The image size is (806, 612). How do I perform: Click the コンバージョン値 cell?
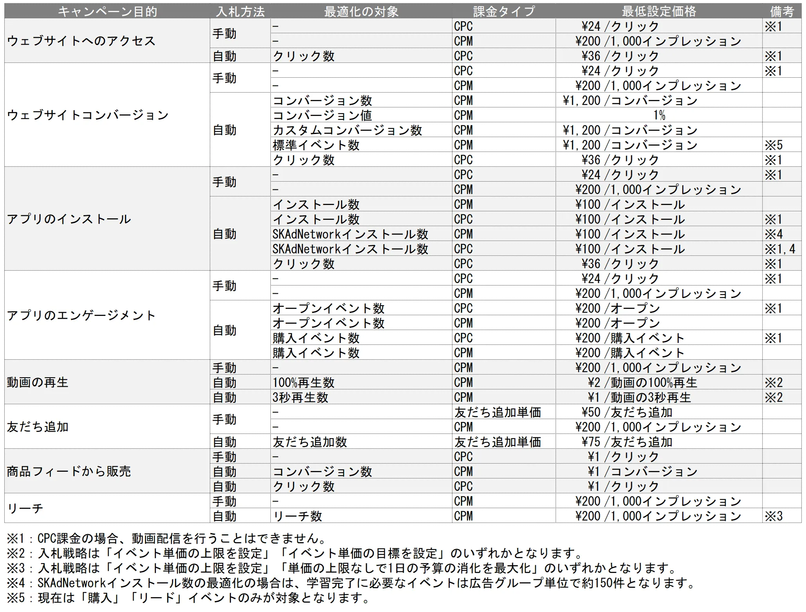pyautogui.click(x=322, y=116)
